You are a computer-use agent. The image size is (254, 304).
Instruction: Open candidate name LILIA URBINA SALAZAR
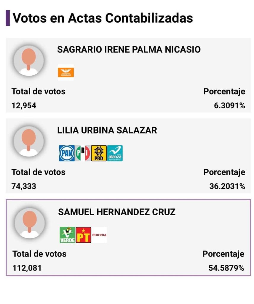107,130
